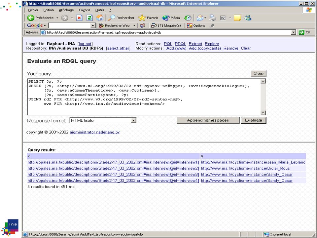
Task: Open the Word edit dropdown arrow
Action: coord(230,18)
